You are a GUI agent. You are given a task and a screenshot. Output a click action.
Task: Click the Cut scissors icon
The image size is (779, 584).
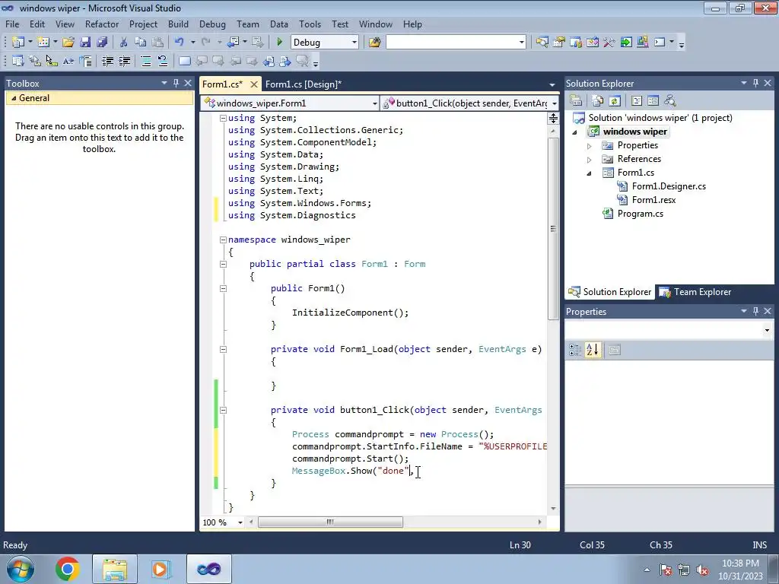pyautogui.click(x=124, y=43)
